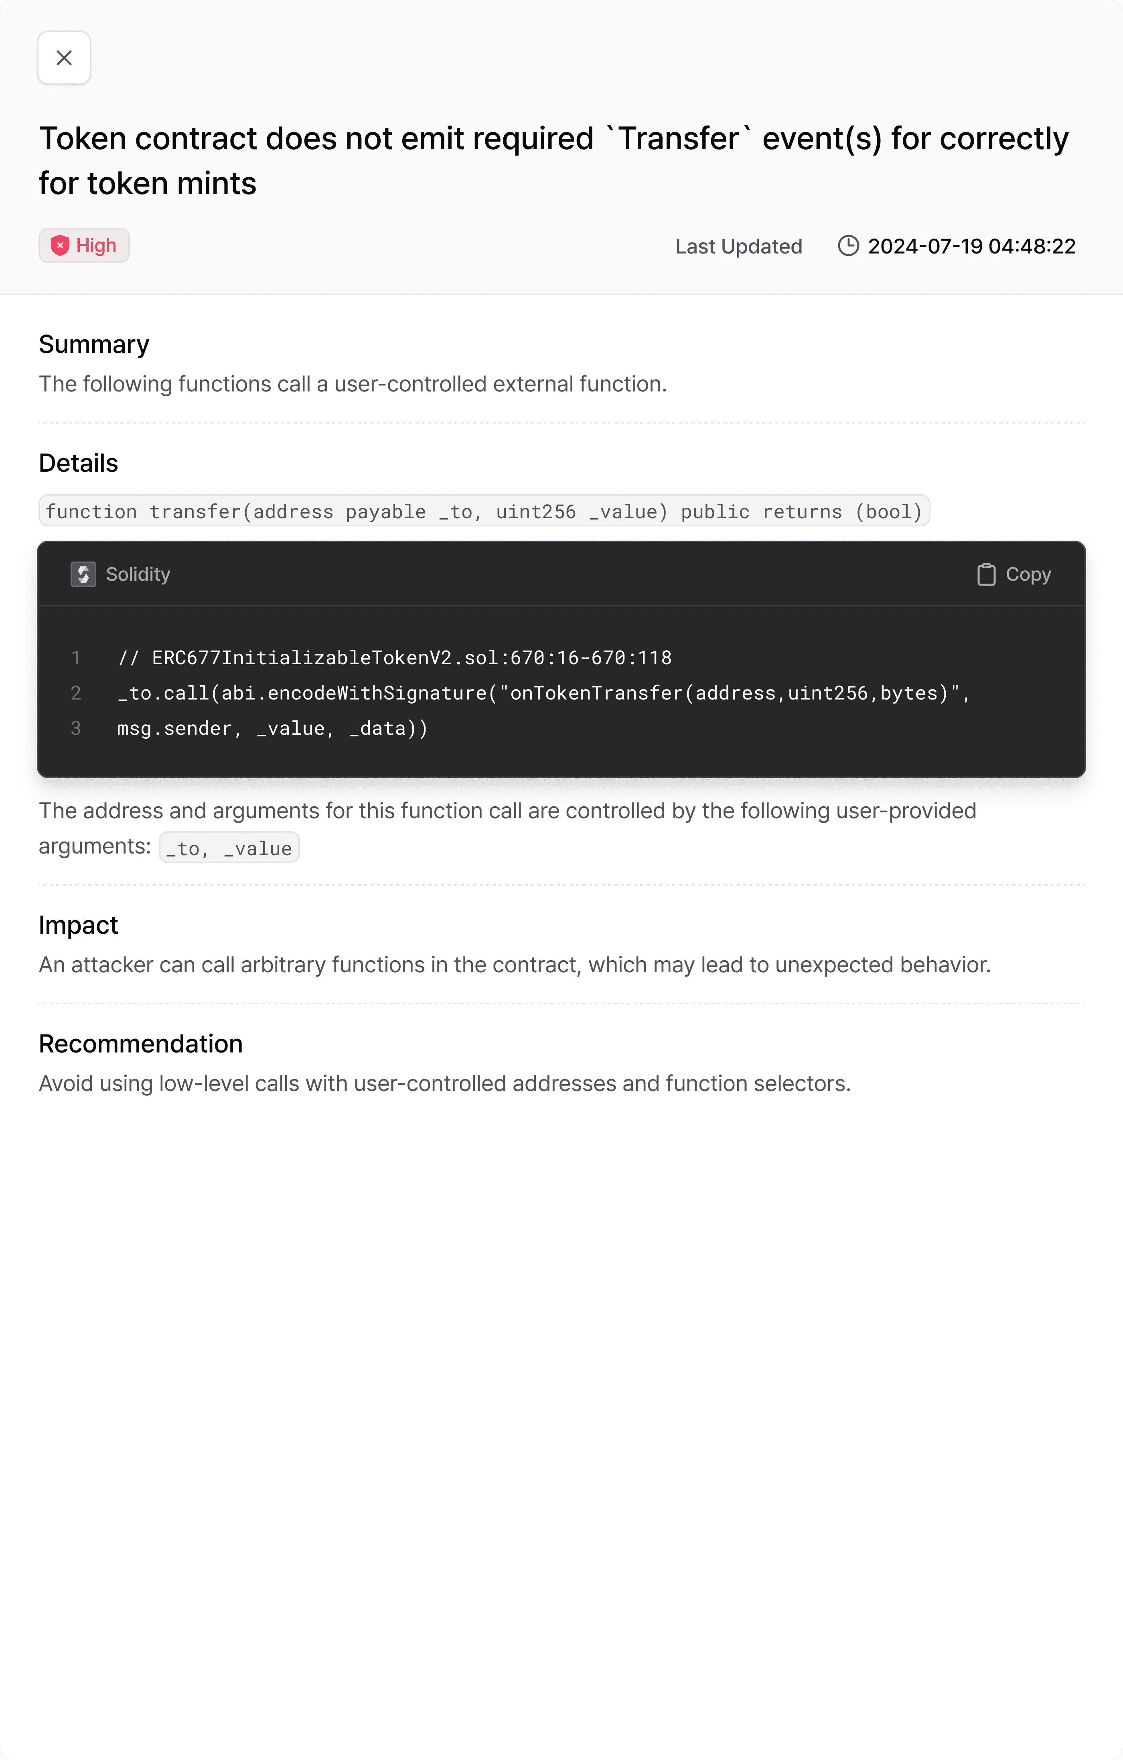Screen dimensions: 1123x1760
Task: Click the Impact section heading
Action: tap(78, 925)
